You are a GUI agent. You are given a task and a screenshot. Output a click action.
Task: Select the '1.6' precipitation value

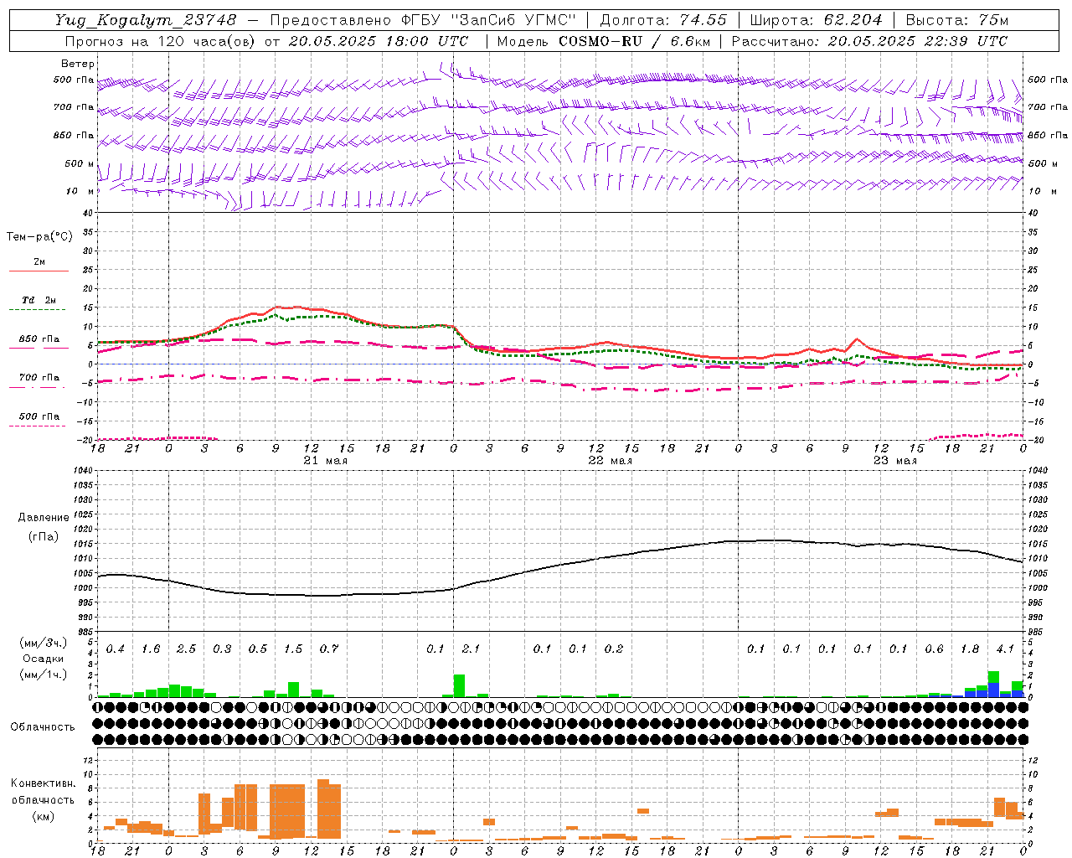coord(151,649)
